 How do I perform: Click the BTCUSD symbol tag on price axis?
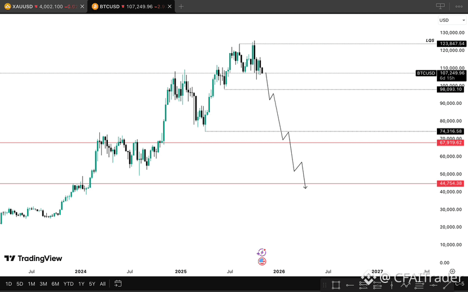[x=426, y=73]
